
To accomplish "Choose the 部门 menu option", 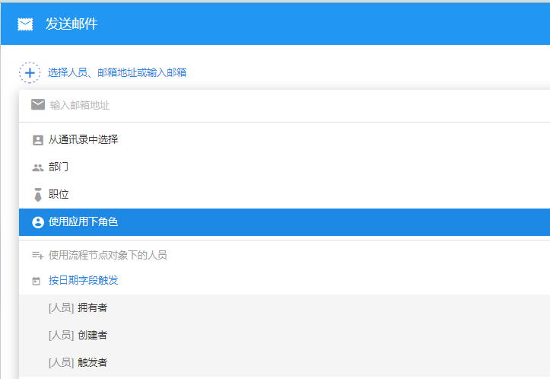I will [285, 167].
